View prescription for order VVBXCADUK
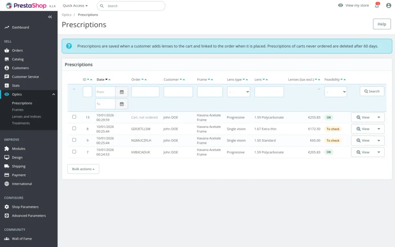 point(363,152)
